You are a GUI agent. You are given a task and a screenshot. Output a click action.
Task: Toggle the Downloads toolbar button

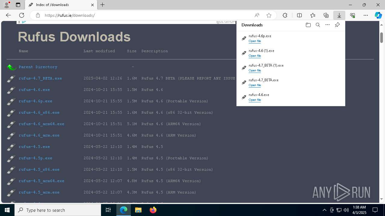[339, 15]
